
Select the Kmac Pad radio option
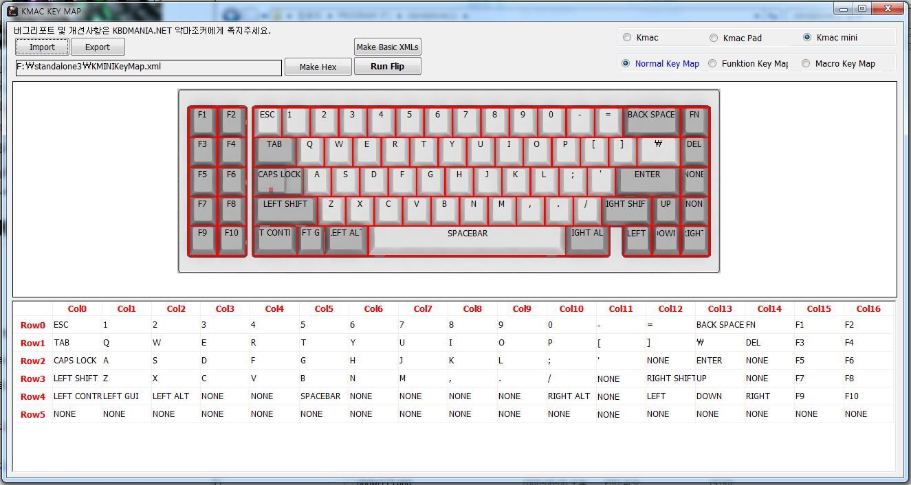(x=736, y=38)
